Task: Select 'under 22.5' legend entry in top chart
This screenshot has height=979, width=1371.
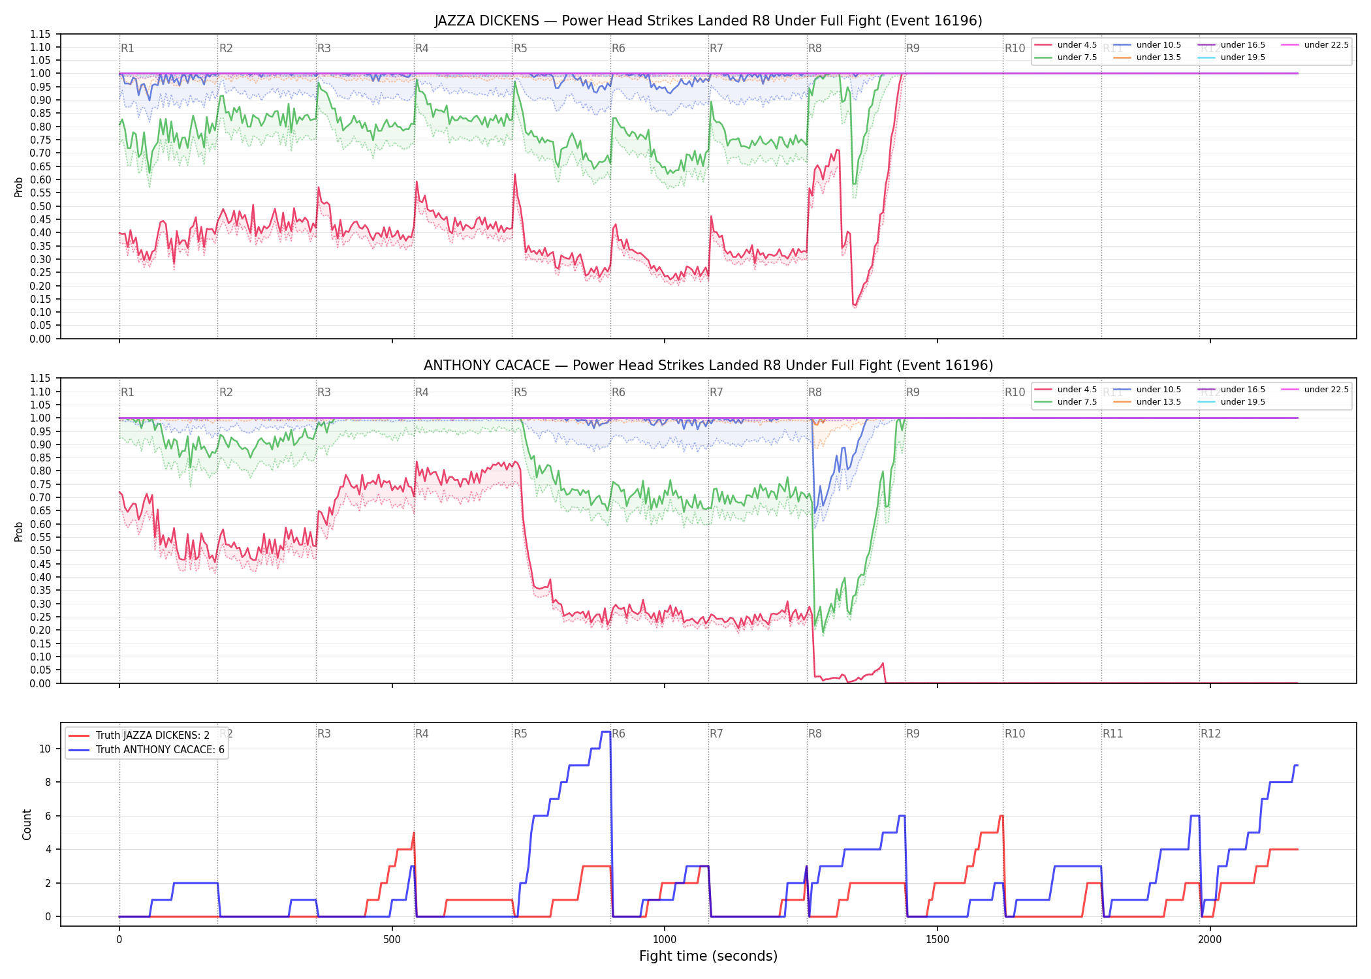Action: [1315, 45]
